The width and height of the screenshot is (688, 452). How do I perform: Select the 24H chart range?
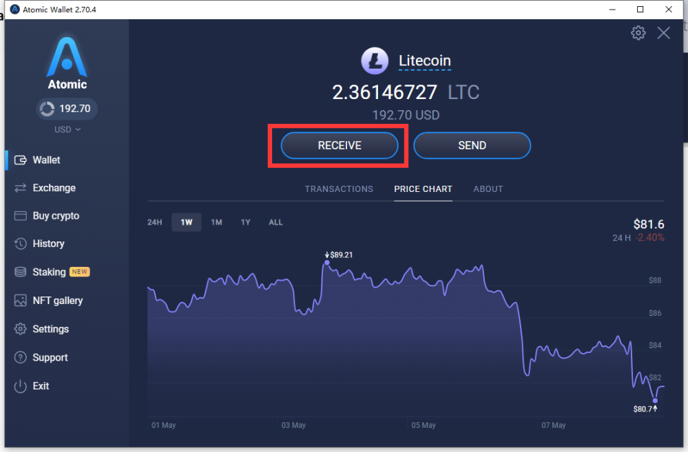pos(154,222)
